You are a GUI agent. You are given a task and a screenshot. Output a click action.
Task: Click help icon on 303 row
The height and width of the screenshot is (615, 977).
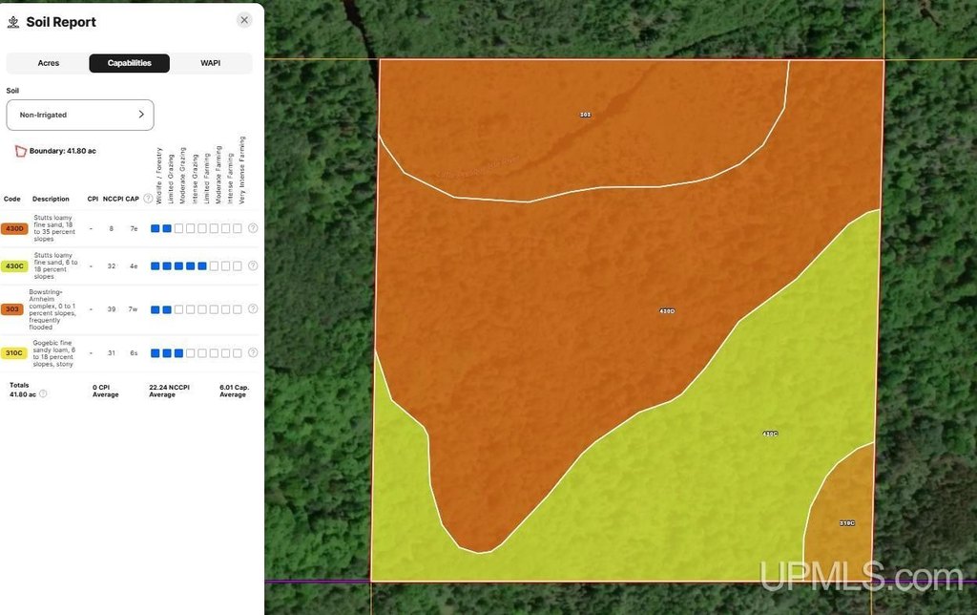pos(253,309)
